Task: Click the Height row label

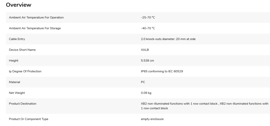Action: coord(13,61)
